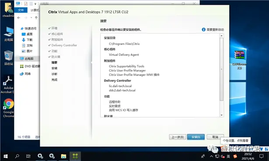Click the 摘要 wizard step
This screenshot has height=161, width=269.
tap(54, 62)
